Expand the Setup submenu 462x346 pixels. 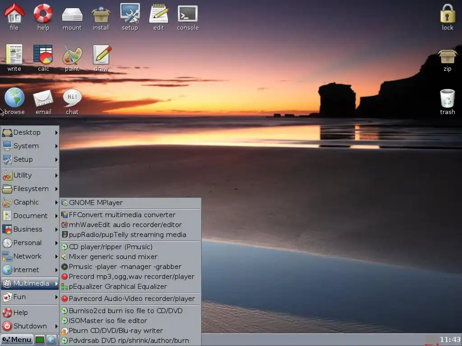(30, 159)
